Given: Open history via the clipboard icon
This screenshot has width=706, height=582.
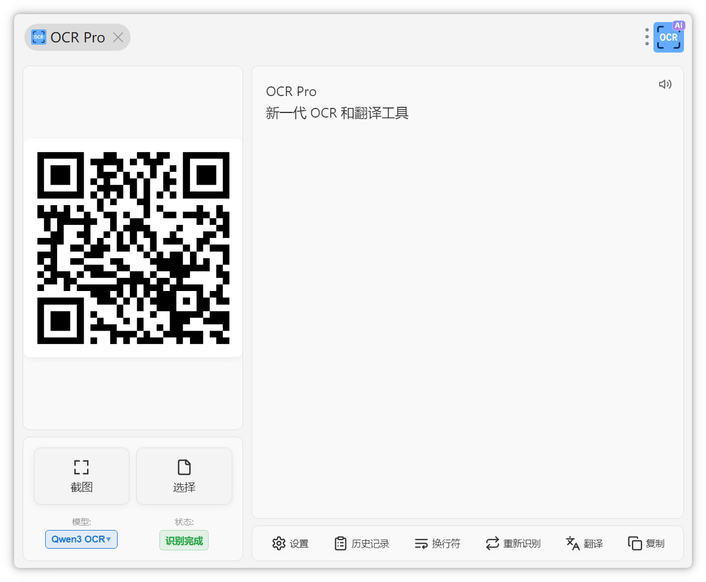Looking at the screenshot, I should click(x=340, y=544).
